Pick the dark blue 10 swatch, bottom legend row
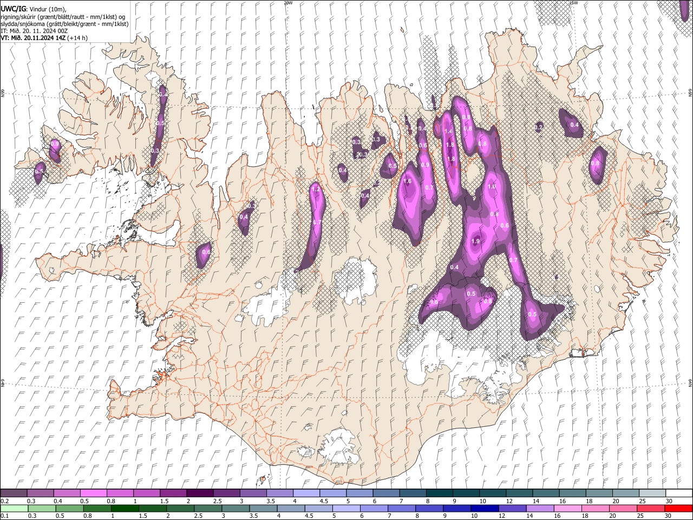This screenshot has width=693, height=520. 486,508
